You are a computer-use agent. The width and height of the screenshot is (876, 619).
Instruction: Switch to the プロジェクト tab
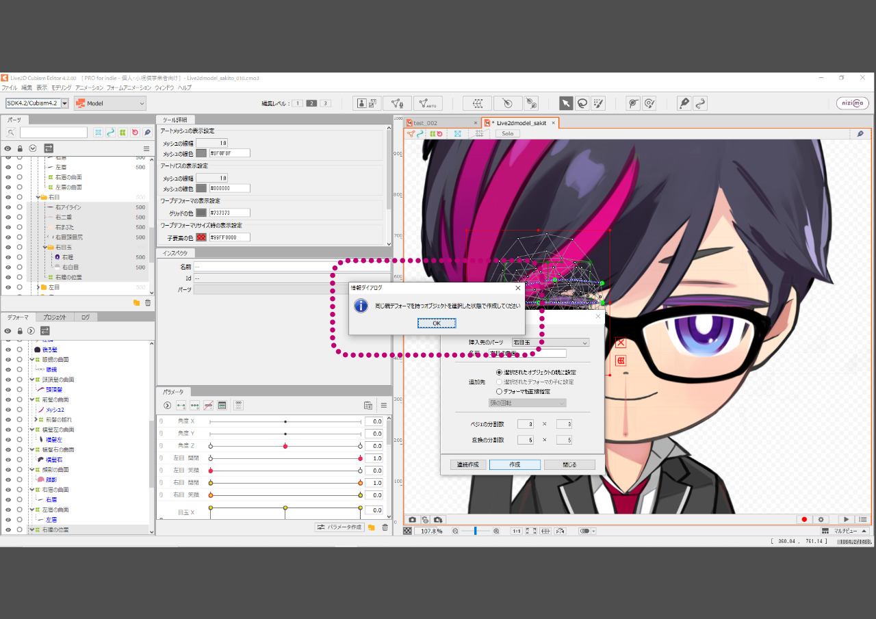pos(55,317)
